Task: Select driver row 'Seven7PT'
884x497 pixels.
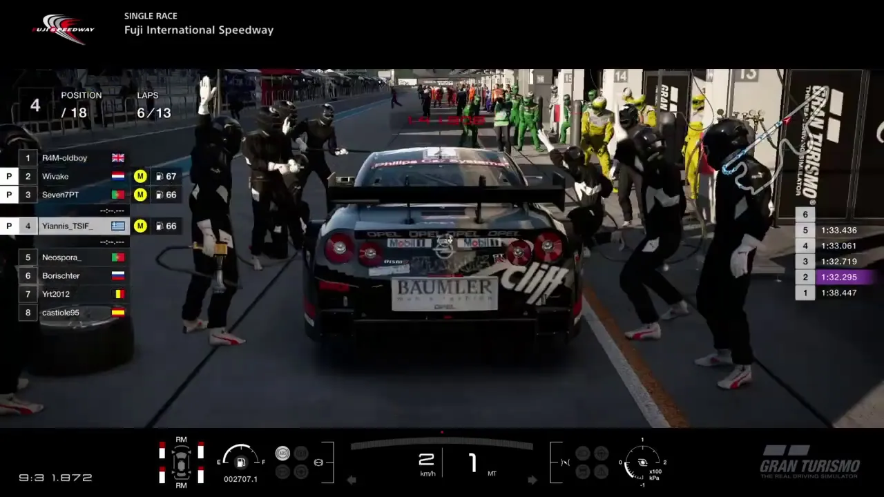Action: click(74, 195)
